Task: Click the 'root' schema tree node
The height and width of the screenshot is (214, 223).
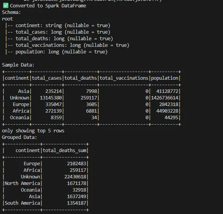Action: (x=7, y=19)
